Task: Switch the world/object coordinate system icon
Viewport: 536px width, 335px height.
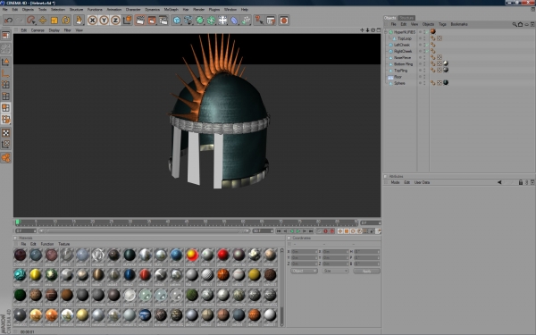Action: (x=128, y=21)
